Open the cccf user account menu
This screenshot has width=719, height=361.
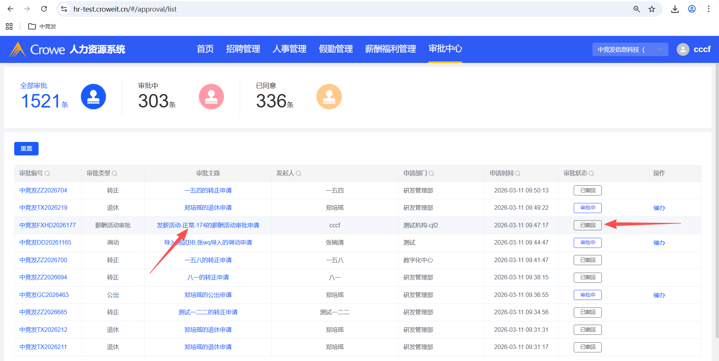coord(694,49)
